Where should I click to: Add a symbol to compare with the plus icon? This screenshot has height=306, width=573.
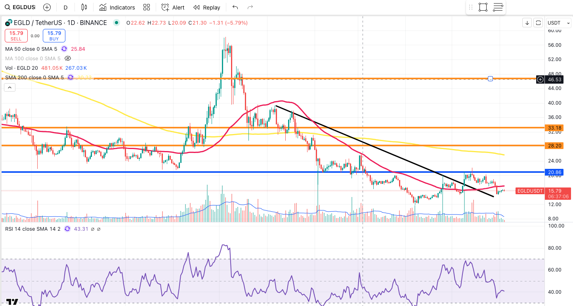coord(47,7)
